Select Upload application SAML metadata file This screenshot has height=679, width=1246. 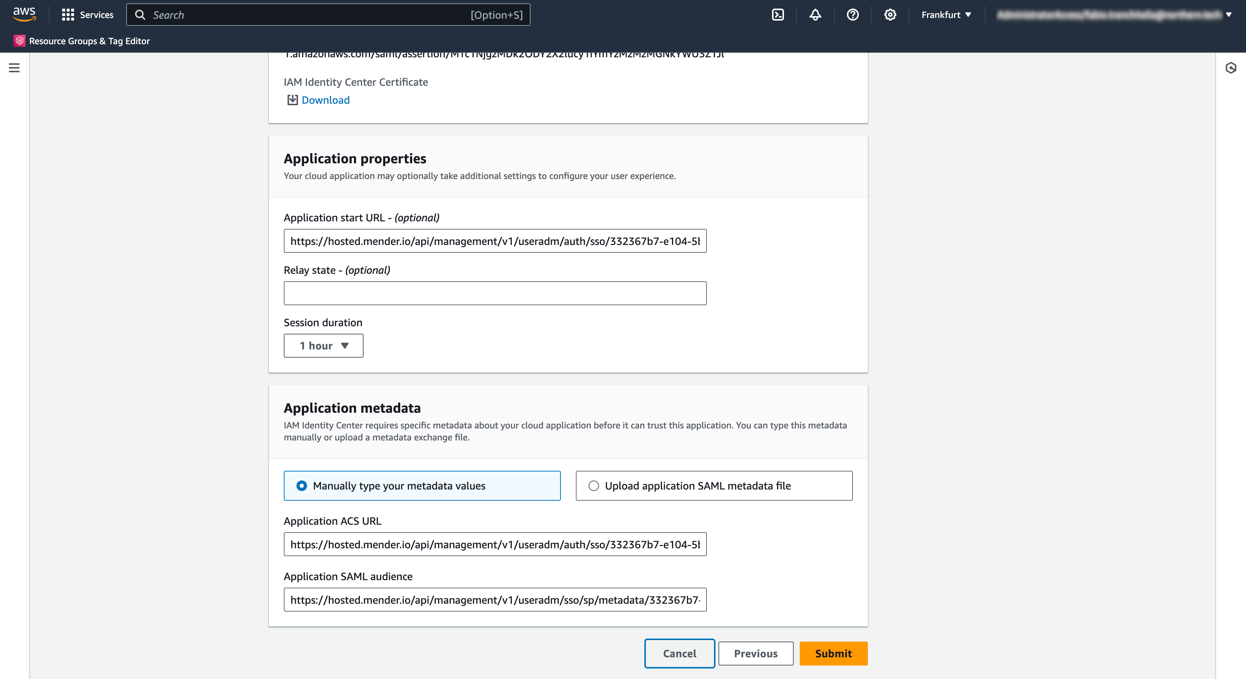593,485
